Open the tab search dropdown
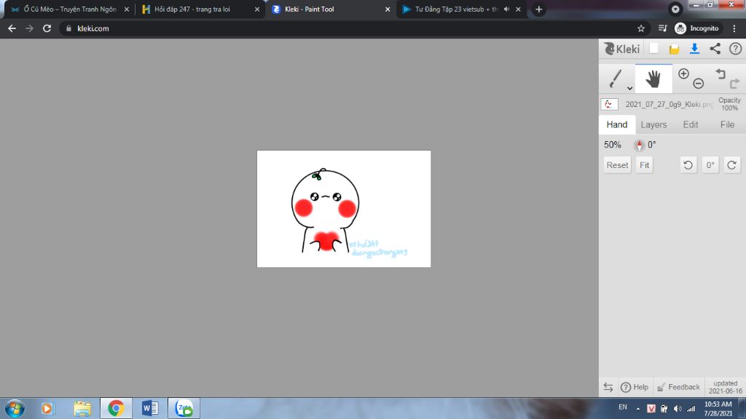 point(675,9)
